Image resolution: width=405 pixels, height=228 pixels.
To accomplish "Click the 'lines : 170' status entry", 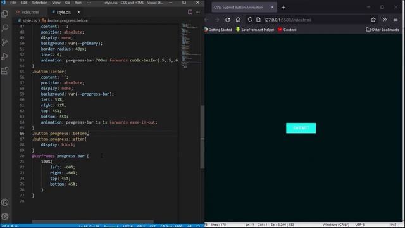I will 218,225.
